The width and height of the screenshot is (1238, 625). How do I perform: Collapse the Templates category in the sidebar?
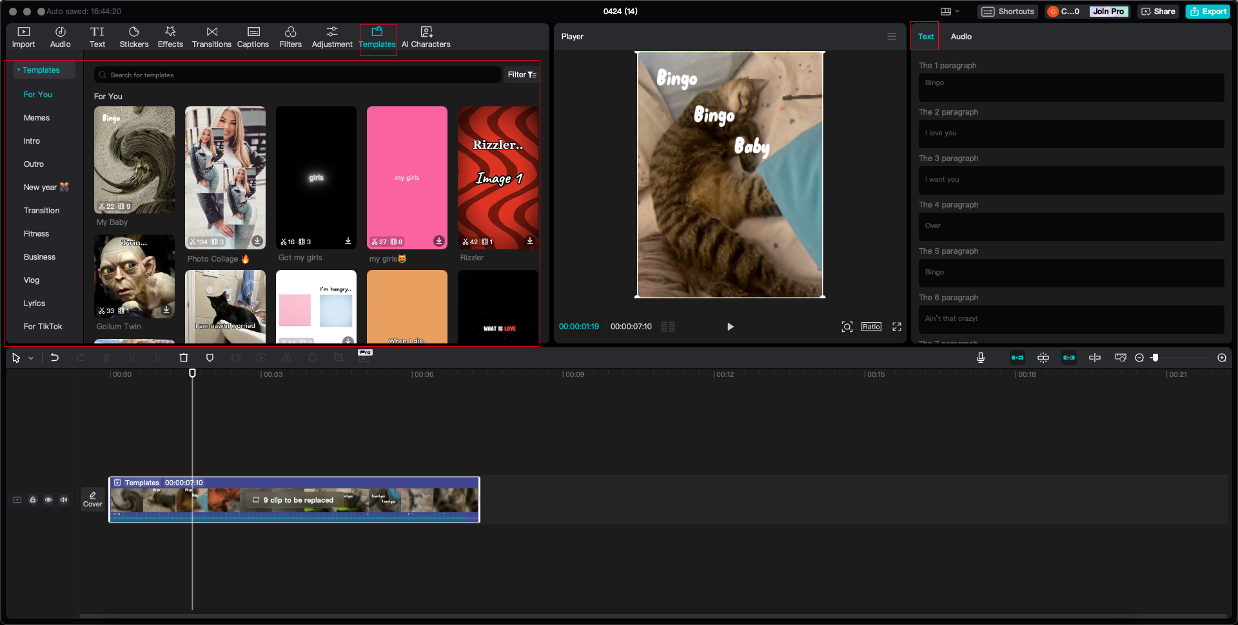click(19, 70)
